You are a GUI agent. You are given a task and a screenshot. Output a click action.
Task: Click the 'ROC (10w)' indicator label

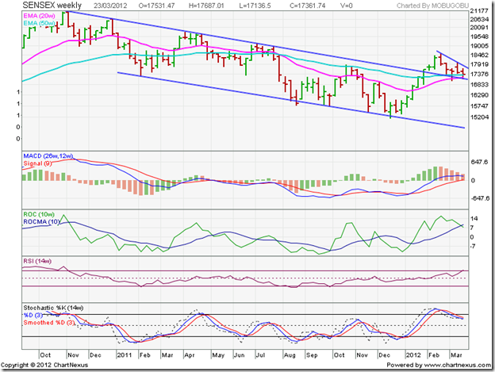tap(39, 215)
